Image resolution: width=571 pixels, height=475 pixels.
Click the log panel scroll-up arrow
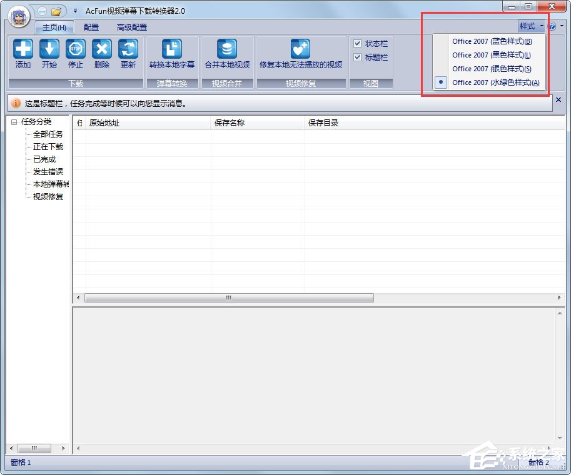[x=560, y=313]
